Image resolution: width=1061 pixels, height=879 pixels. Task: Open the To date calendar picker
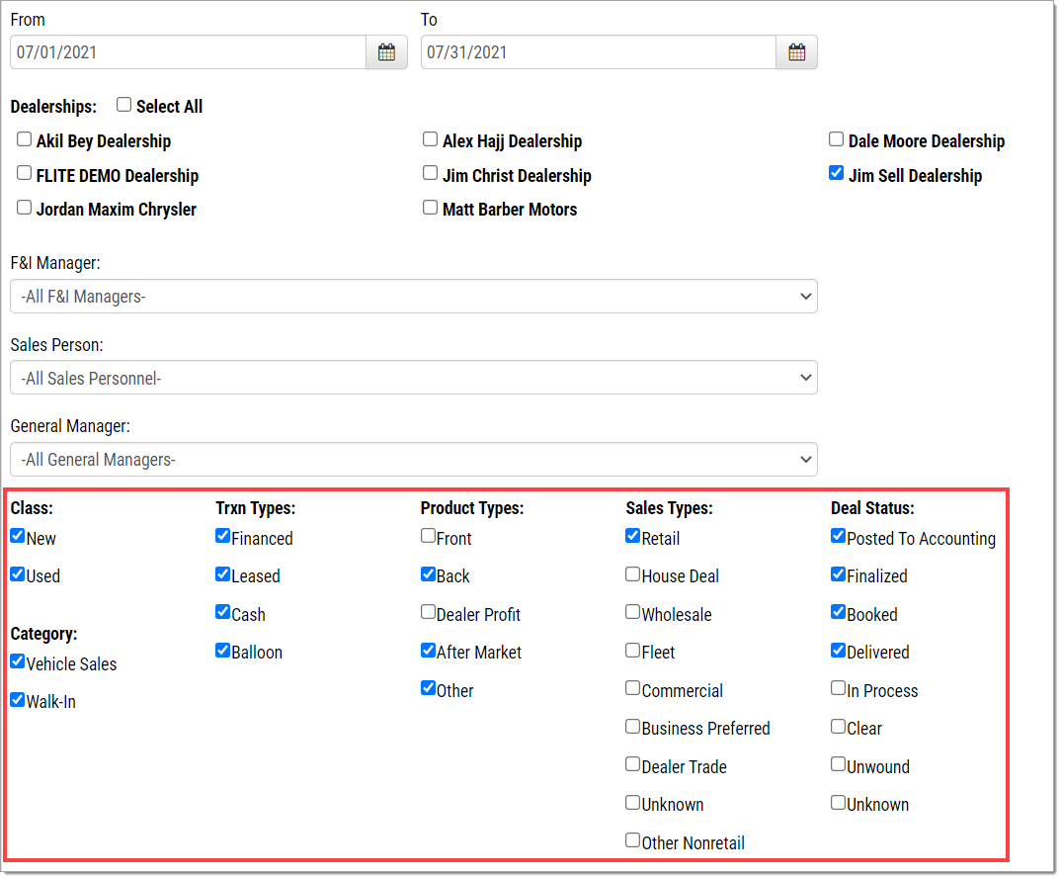pos(796,52)
